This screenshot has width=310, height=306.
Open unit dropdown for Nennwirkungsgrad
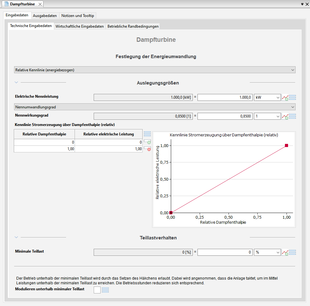267,116
